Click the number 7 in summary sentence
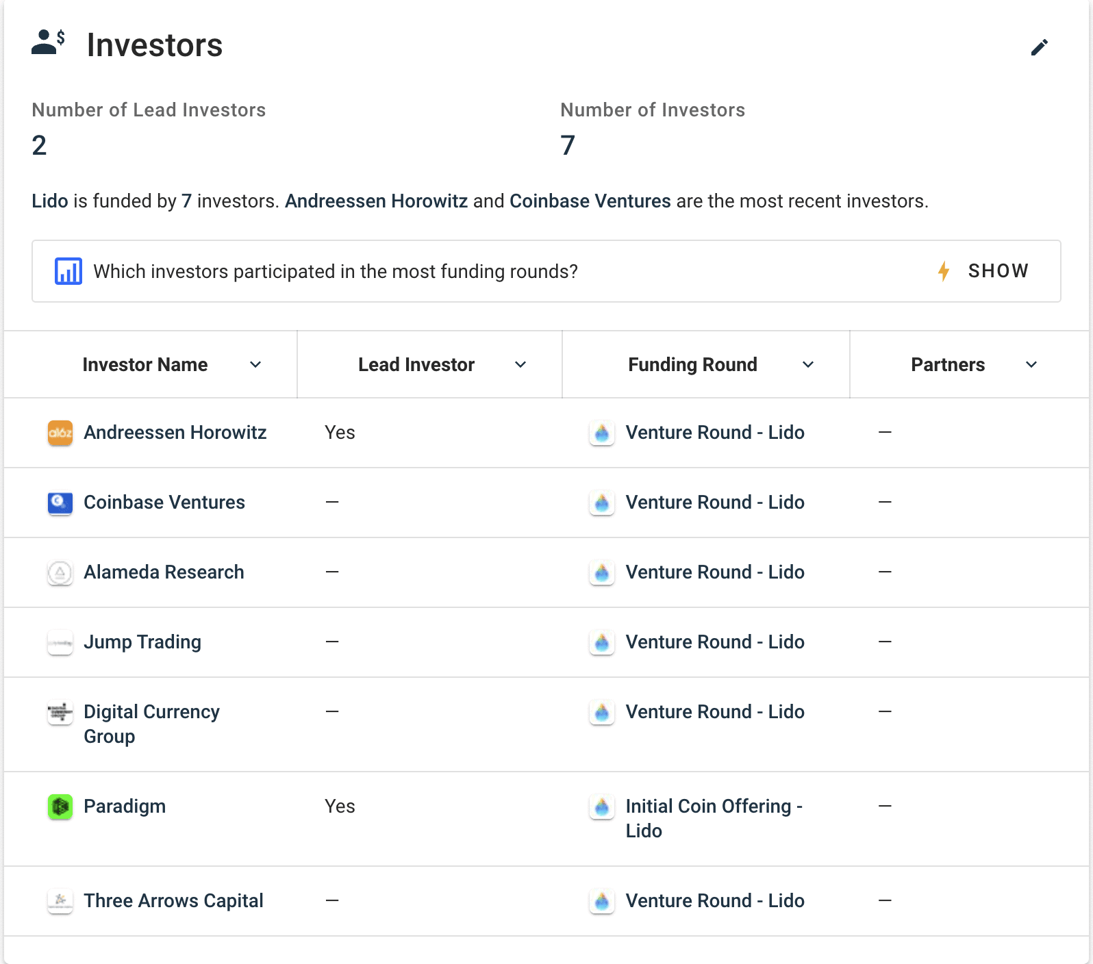Image resolution: width=1093 pixels, height=964 pixels. click(186, 201)
